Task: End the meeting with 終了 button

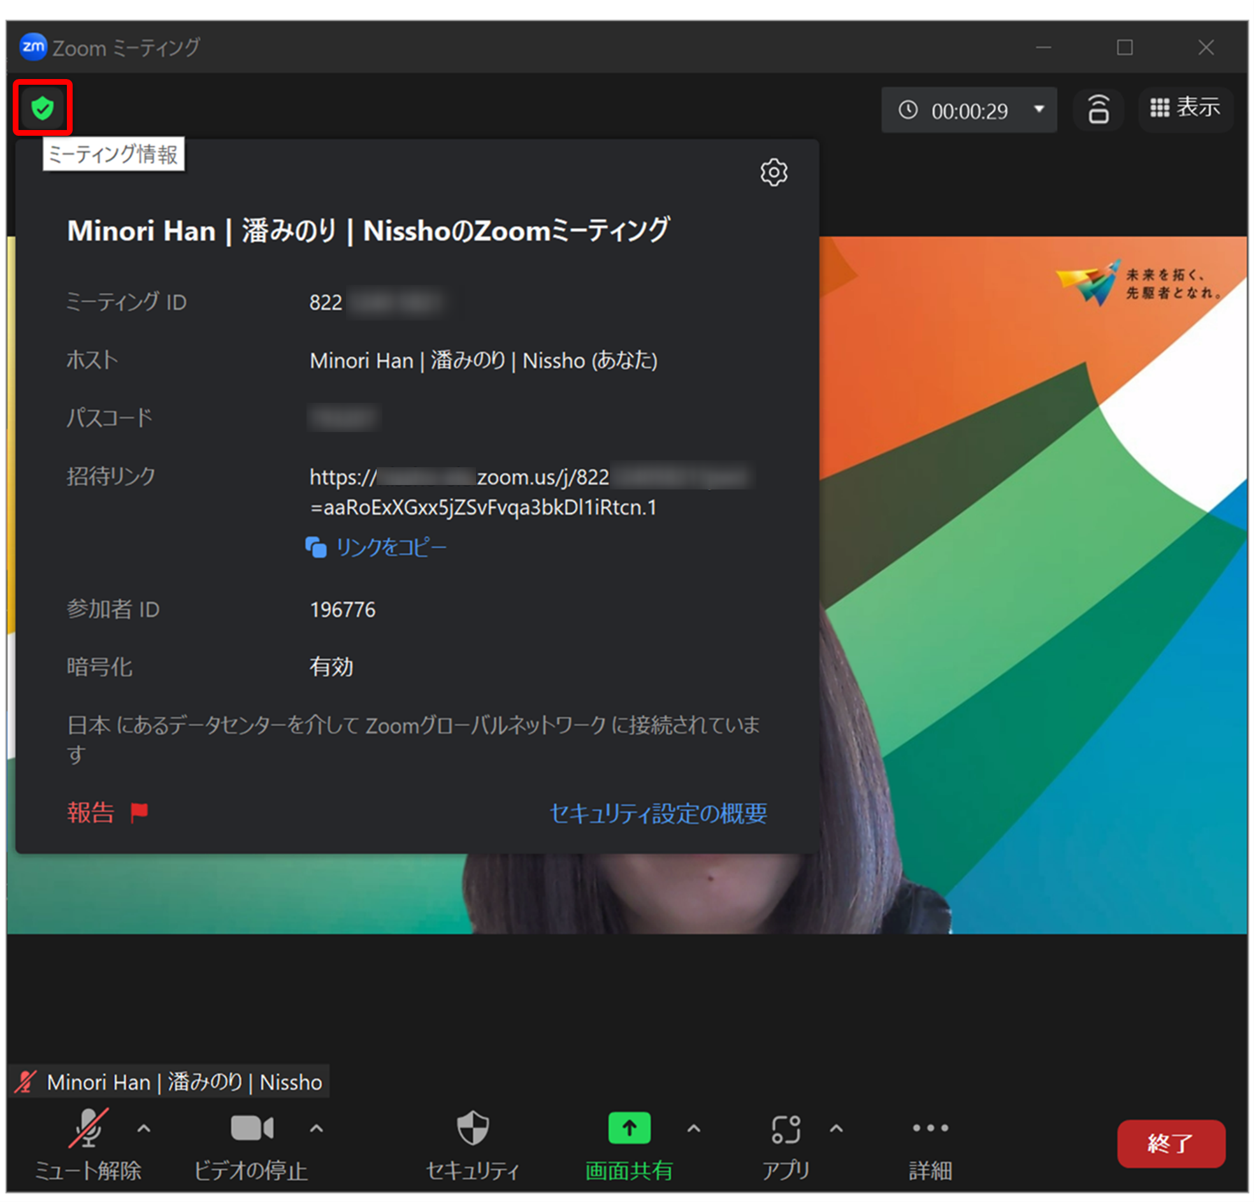Action: (1171, 1143)
